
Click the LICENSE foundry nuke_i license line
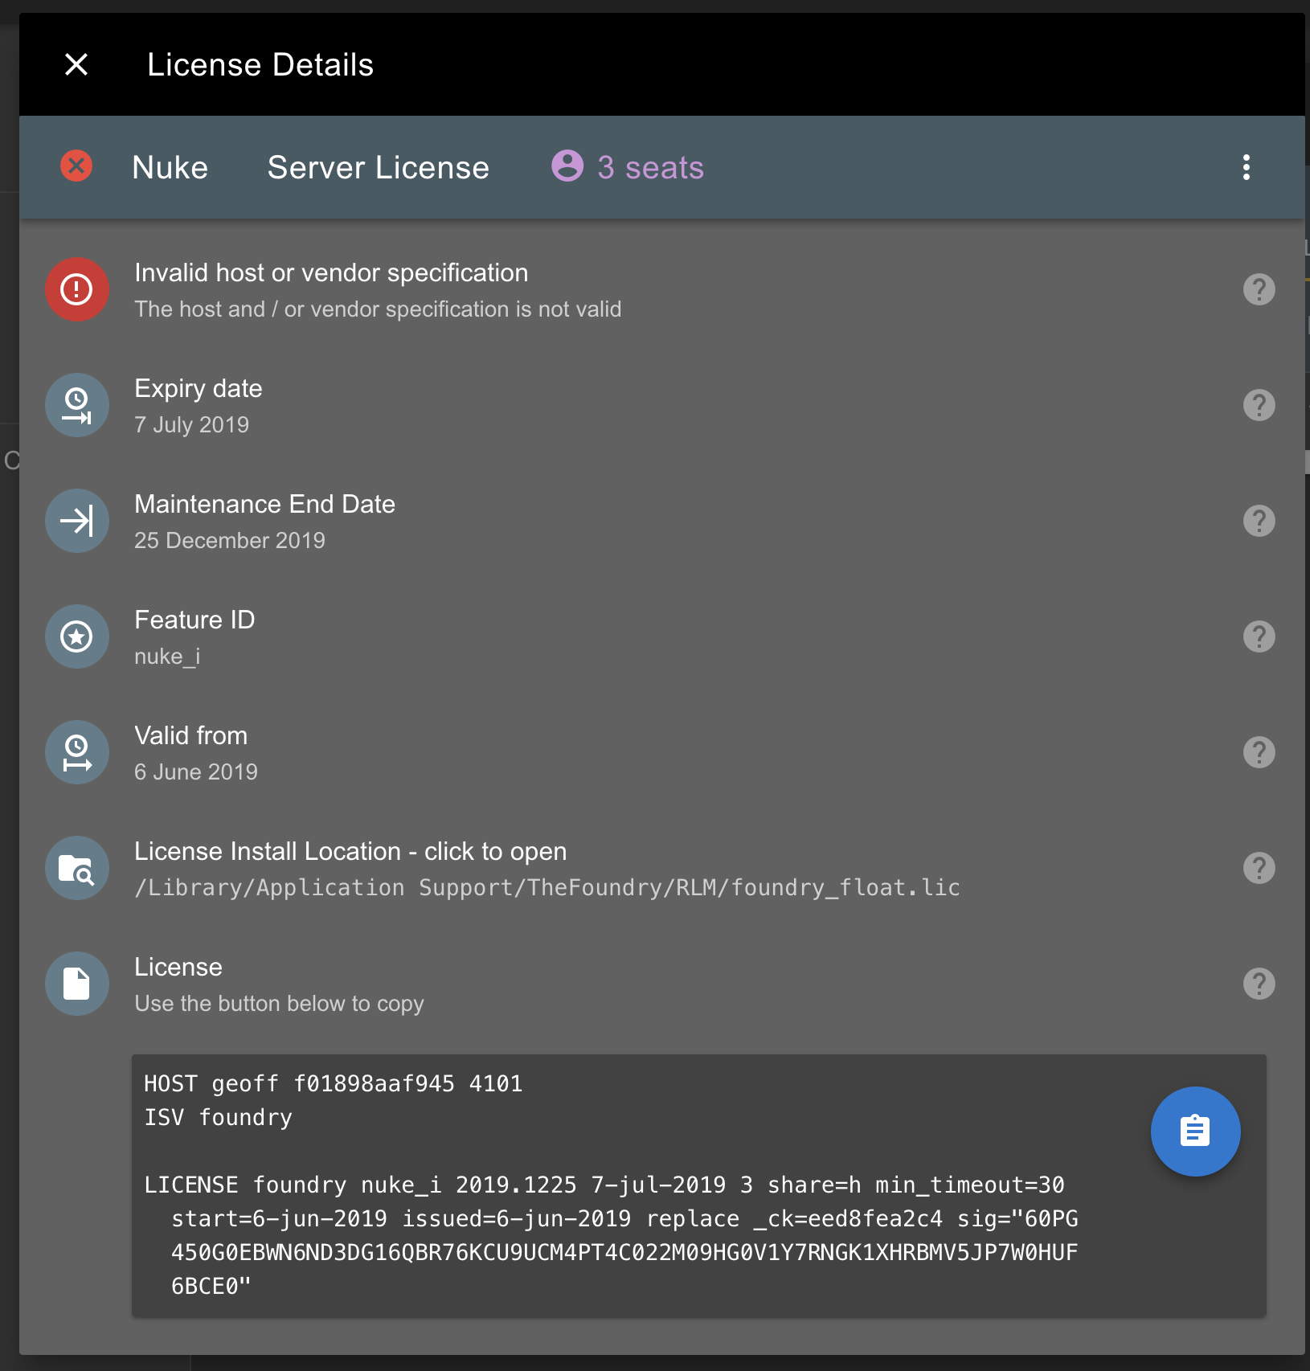(x=604, y=1185)
